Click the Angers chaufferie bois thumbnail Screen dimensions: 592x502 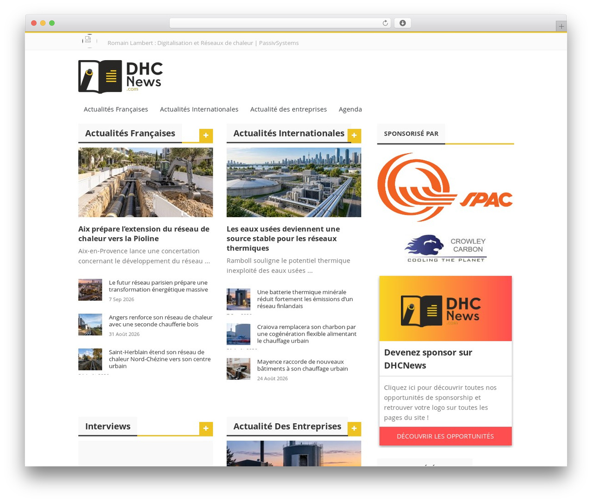pos(90,325)
